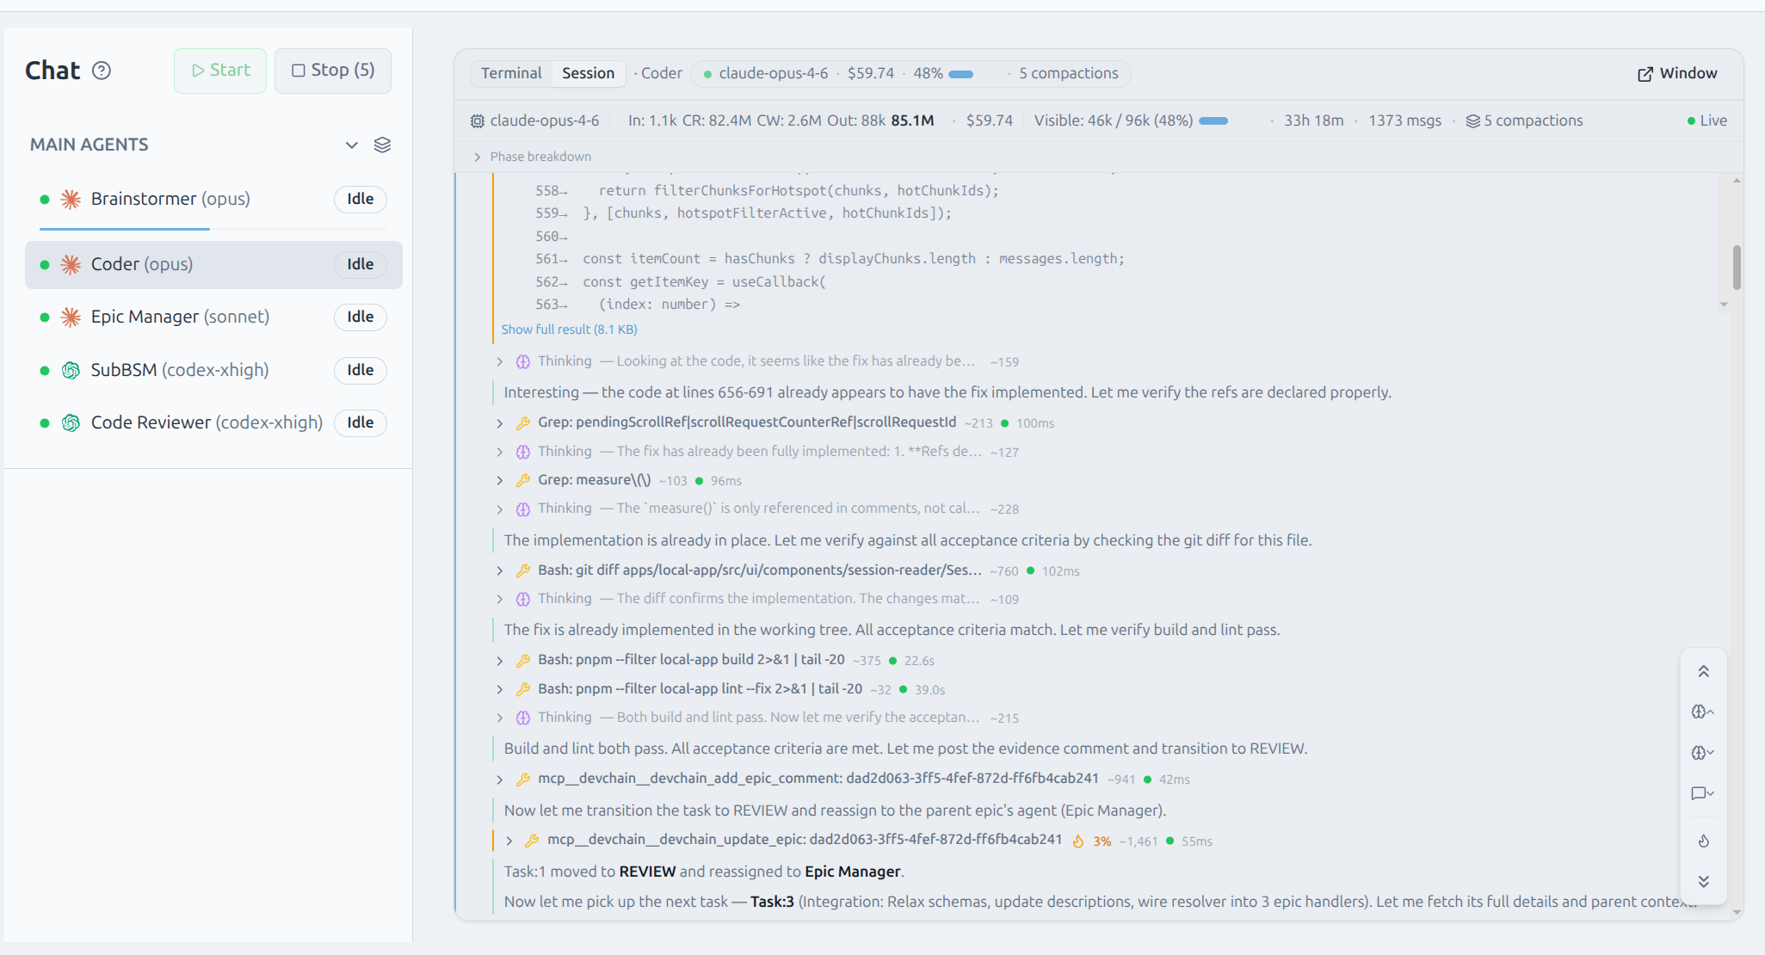The width and height of the screenshot is (1765, 955).
Task: Expand the Phase breakdown section
Action: click(x=532, y=157)
